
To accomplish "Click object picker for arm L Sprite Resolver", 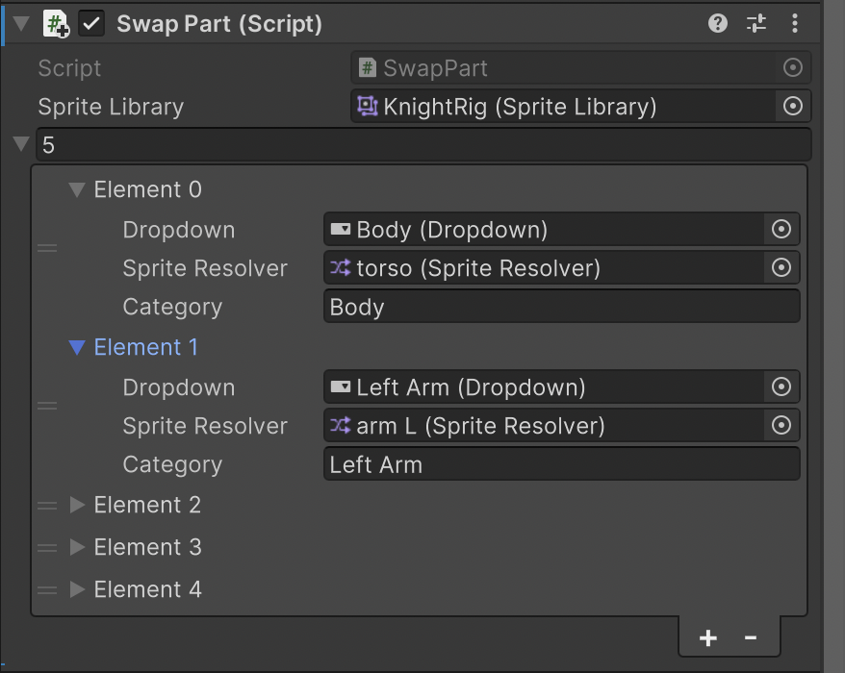I will point(781,426).
